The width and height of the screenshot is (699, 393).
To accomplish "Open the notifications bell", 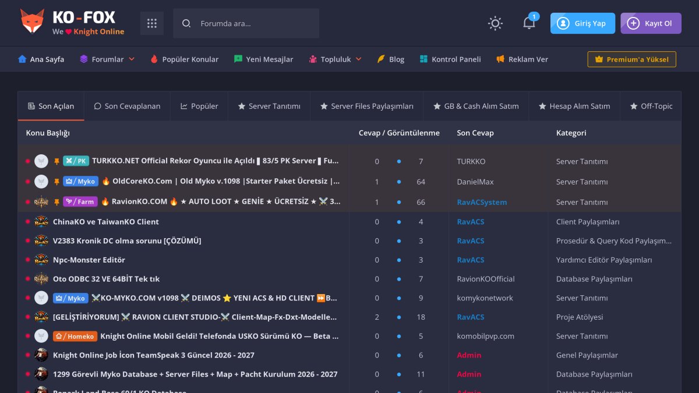I will 529,23.
